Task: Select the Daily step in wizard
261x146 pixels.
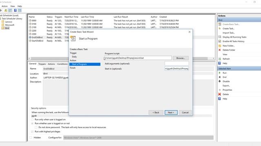Action: (x=74, y=57)
